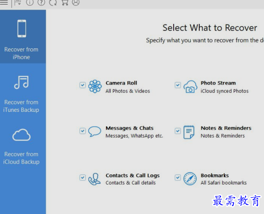Click the Notes notepad icon
The width and height of the screenshot is (264, 214).
click(189, 132)
